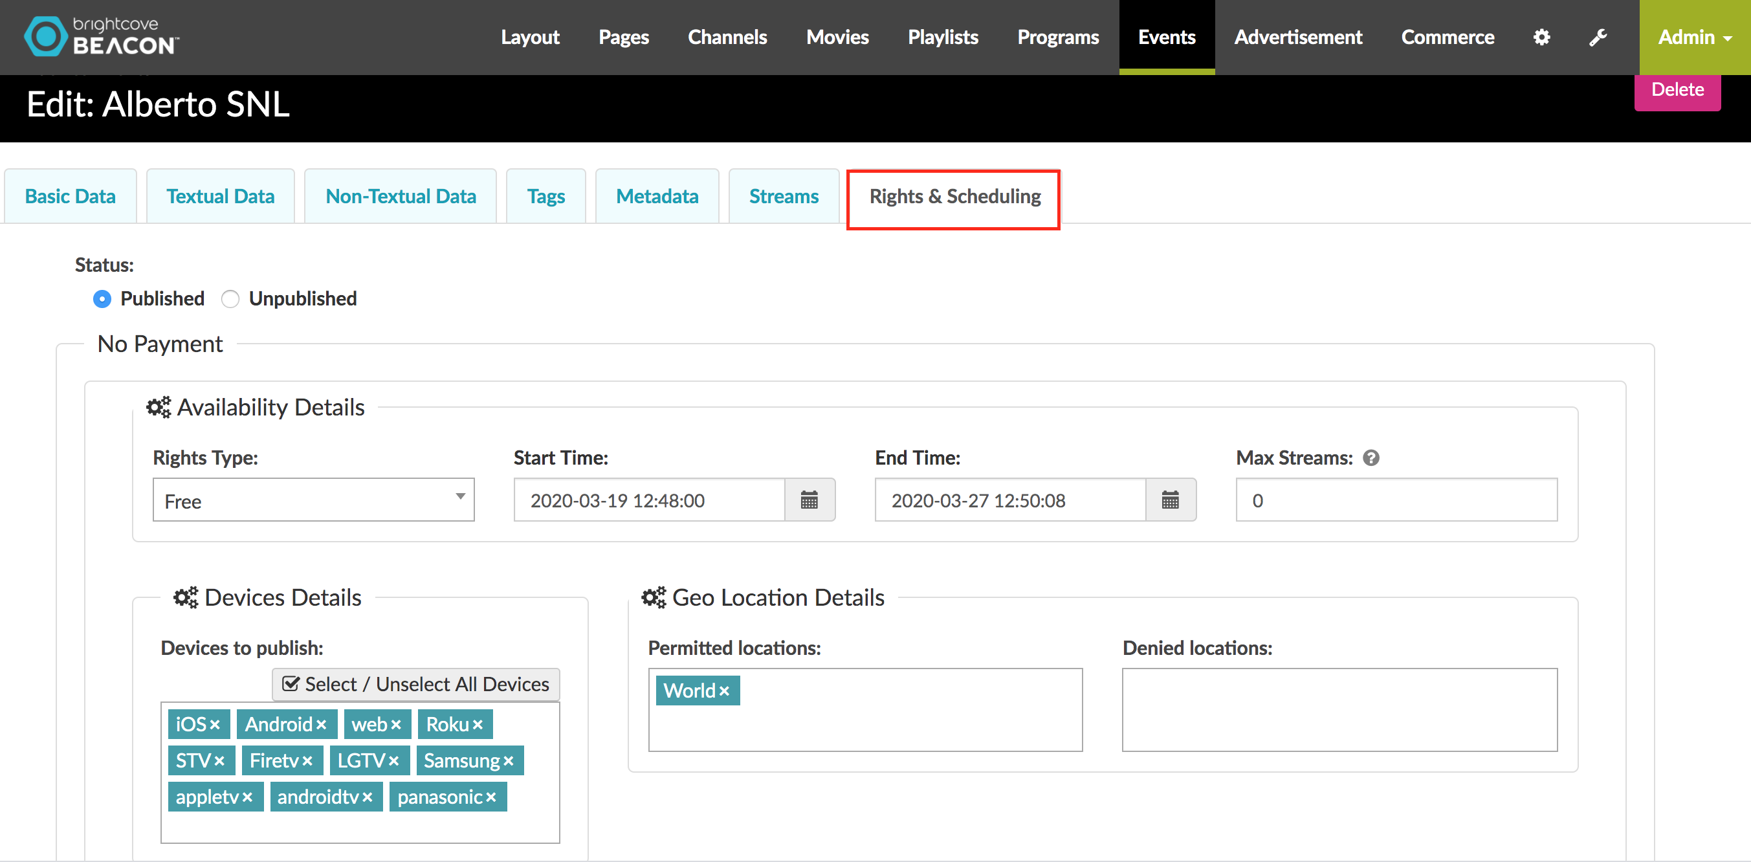1751x862 pixels.
Task: Click inside the Denied locations box
Action: click(x=1339, y=710)
